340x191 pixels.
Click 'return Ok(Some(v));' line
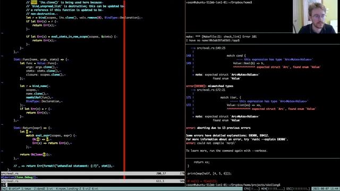pos(36,154)
